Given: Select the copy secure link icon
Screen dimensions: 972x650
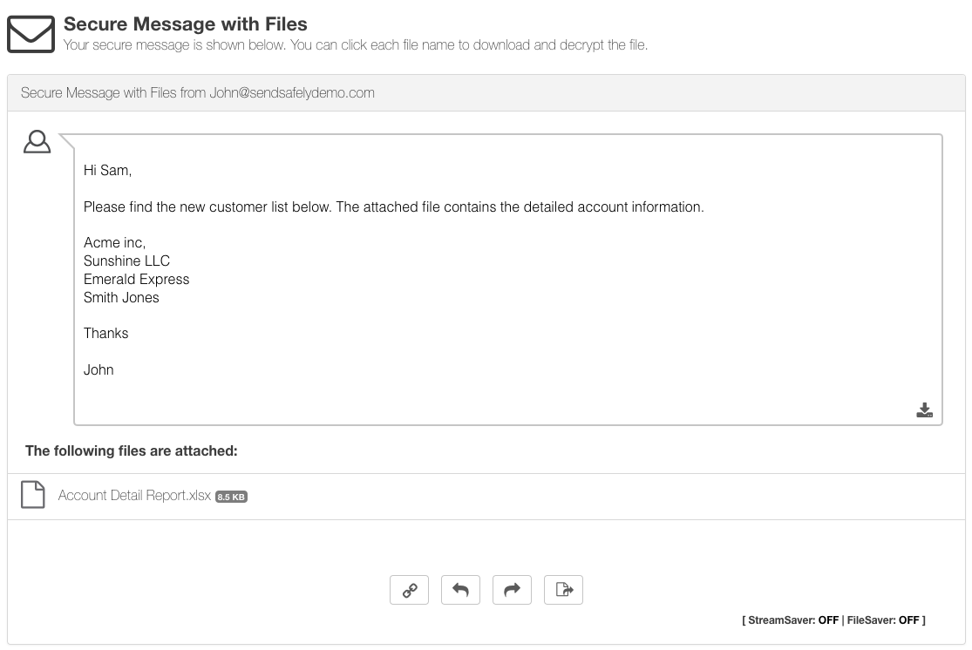Looking at the screenshot, I should click(x=409, y=590).
